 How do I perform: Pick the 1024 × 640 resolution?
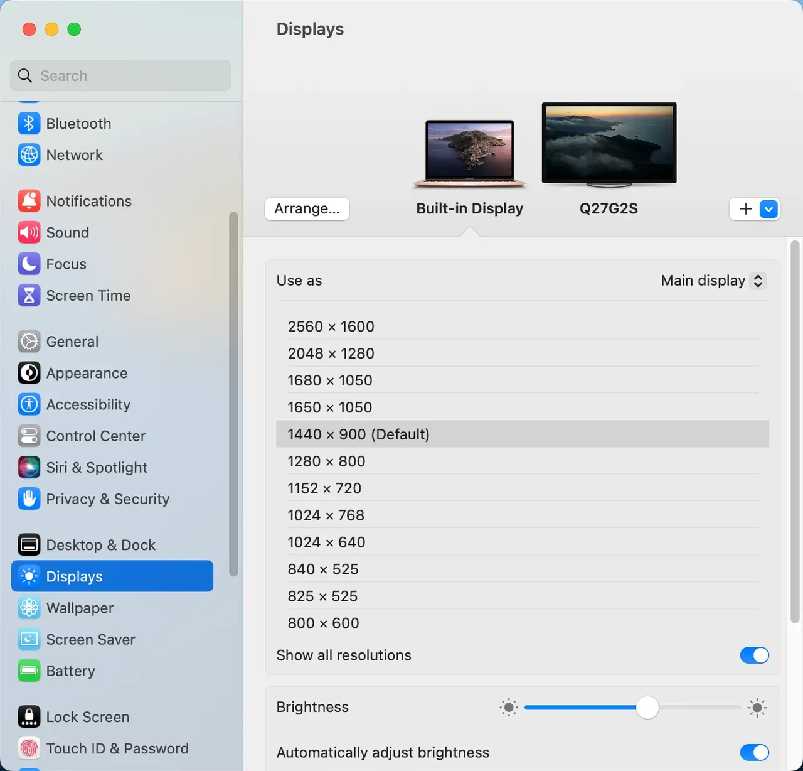[523, 542]
